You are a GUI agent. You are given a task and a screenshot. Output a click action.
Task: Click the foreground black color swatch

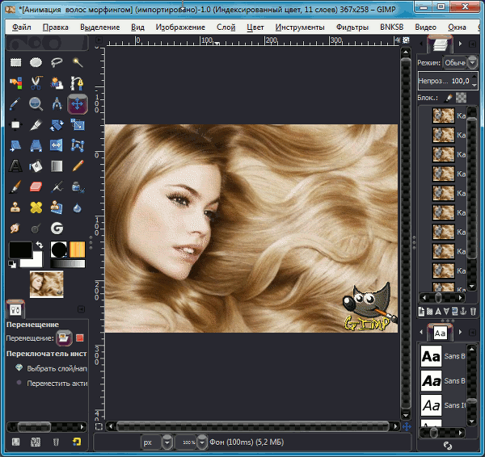19,249
